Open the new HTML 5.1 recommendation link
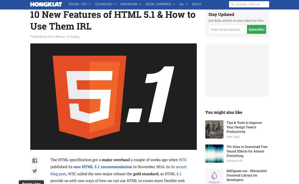The height and width of the screenshot is (184, 299). (x=103, y=167)
